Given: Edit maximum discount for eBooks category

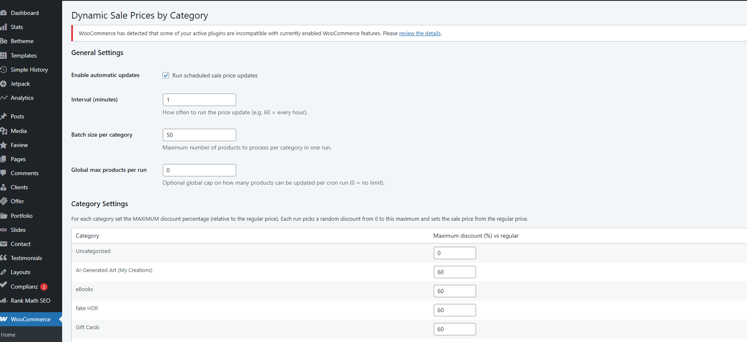Looking at the screenshot, I should pos(454,291).
